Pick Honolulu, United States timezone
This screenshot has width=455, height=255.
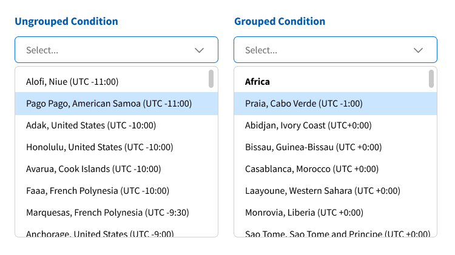(x=99, y=147)
